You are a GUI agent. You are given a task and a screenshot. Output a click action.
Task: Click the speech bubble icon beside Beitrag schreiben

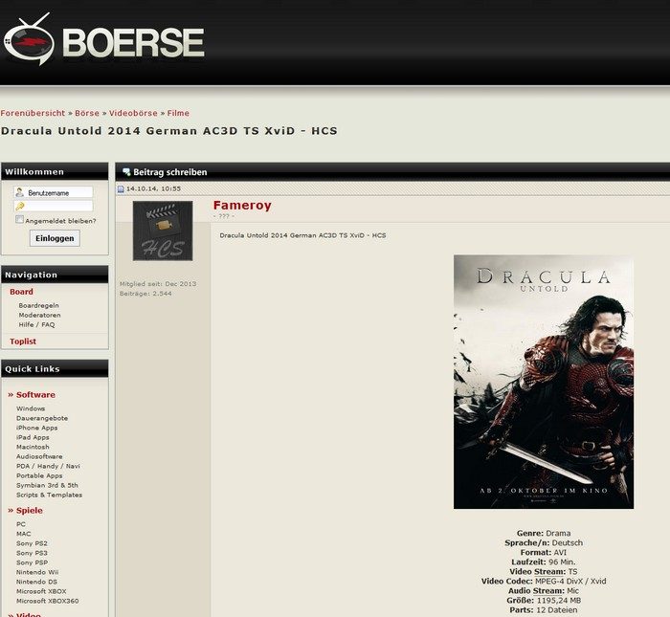(x=126, y=172)
